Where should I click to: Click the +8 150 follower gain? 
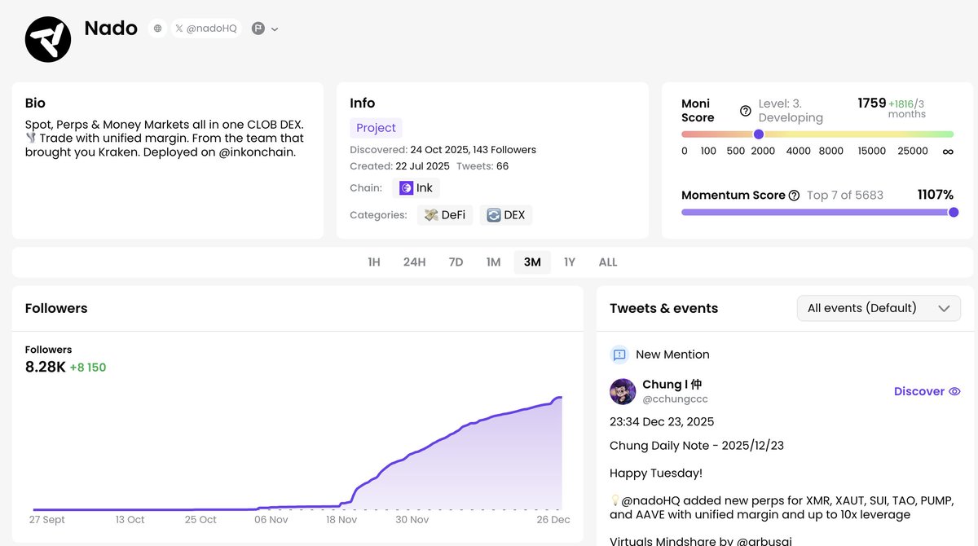point(88,368)
